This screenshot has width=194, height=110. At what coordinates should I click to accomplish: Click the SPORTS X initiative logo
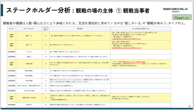pyautogui.click(x=175, y=10)
